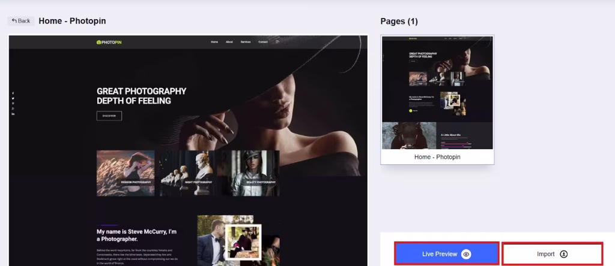
Task: Click the download icon in Import
Action: click(563, 254)
